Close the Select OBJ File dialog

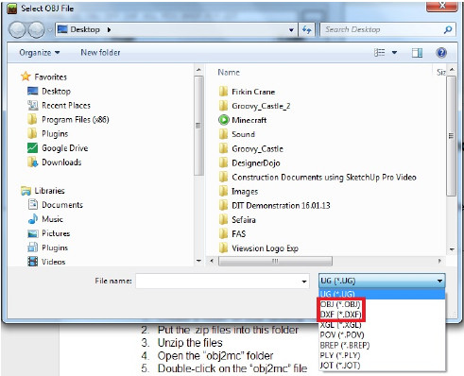(442, 6)
